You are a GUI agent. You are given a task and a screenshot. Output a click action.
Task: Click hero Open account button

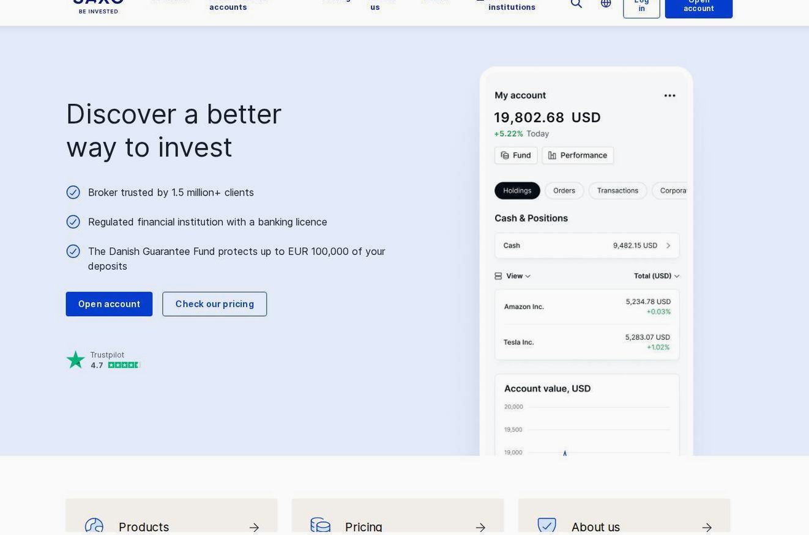[x=109, y=304]
